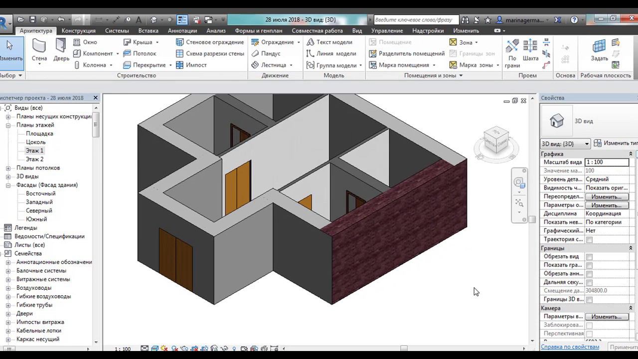Screen dimensions: 638x359
Task: Open the Вид ribbon tab
Action: 357,30
